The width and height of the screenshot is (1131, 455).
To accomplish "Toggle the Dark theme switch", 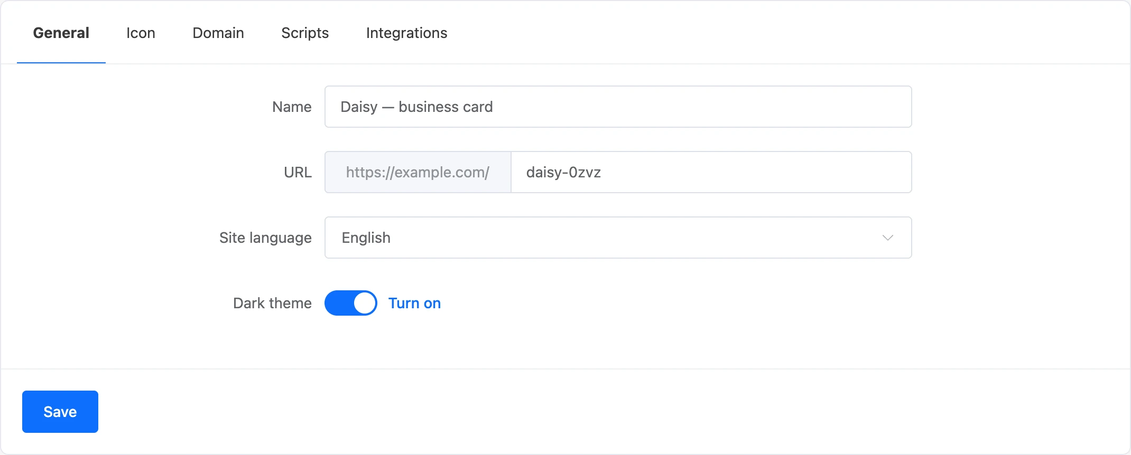I will 351,303.
